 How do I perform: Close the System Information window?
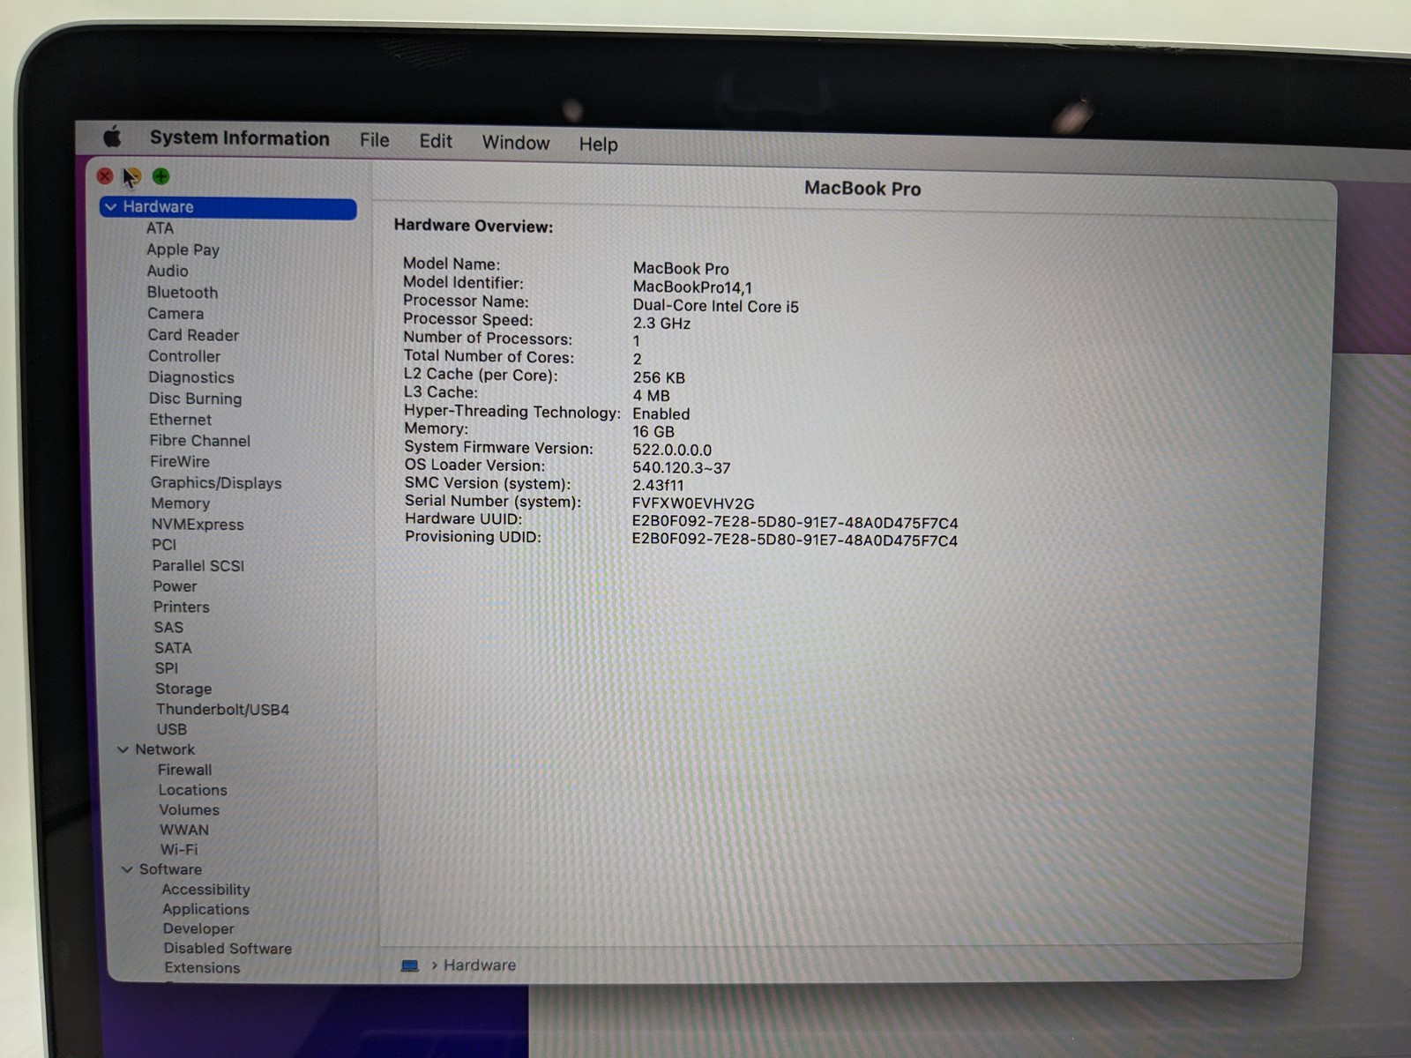(105, 175)
